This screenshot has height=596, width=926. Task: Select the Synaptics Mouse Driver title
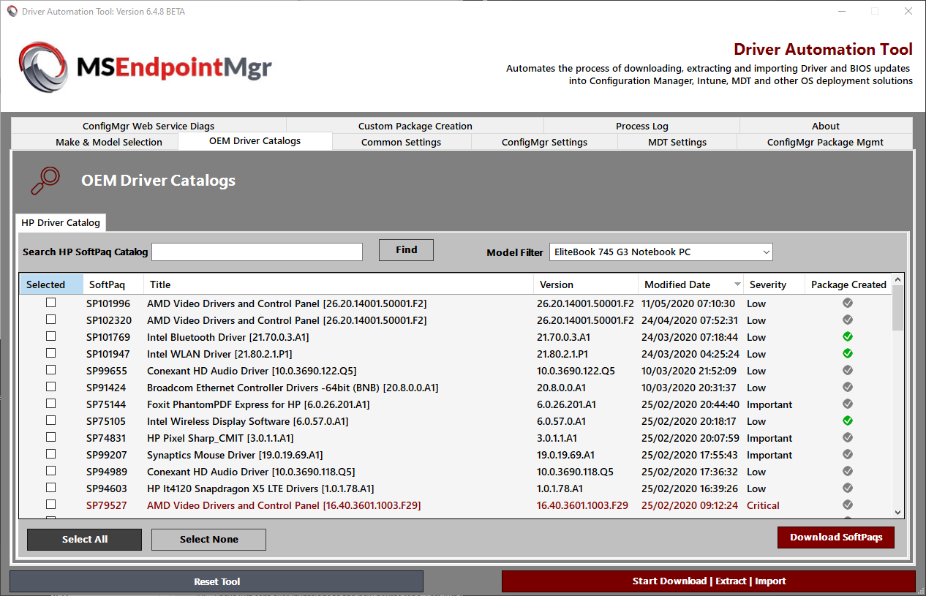[x=235, y=455]
